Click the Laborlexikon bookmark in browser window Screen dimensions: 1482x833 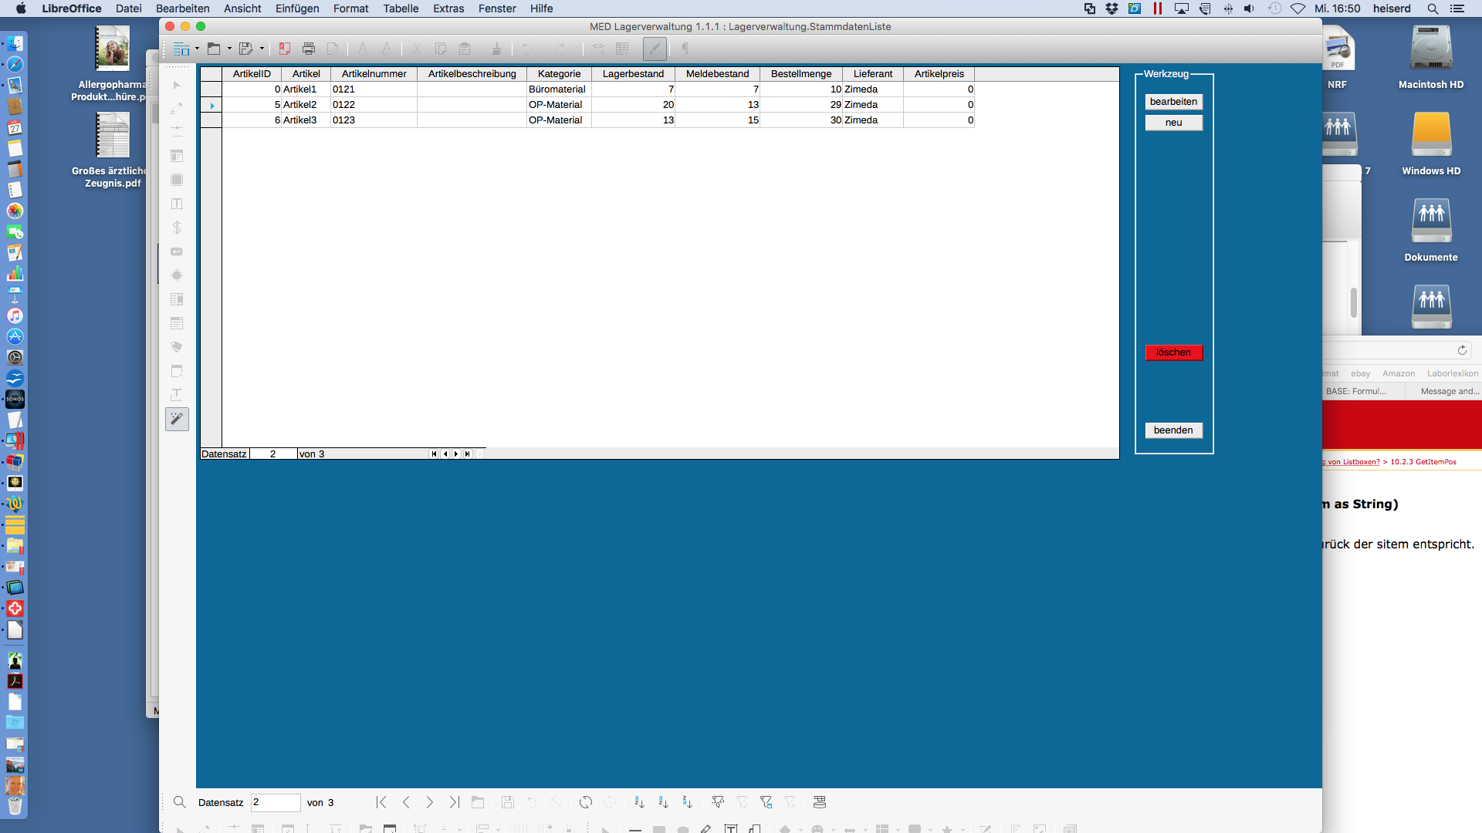pos(1453,373)
